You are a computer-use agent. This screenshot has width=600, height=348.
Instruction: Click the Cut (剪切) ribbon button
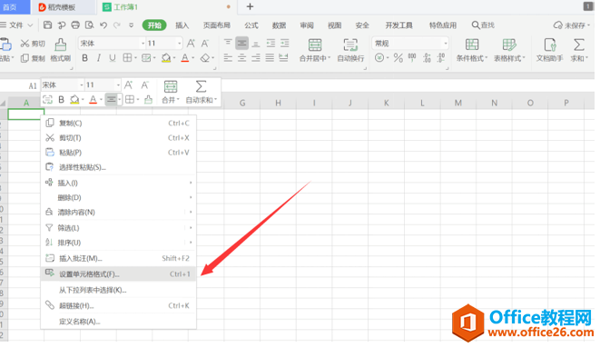pyautogui.click(x=33, y=44)
